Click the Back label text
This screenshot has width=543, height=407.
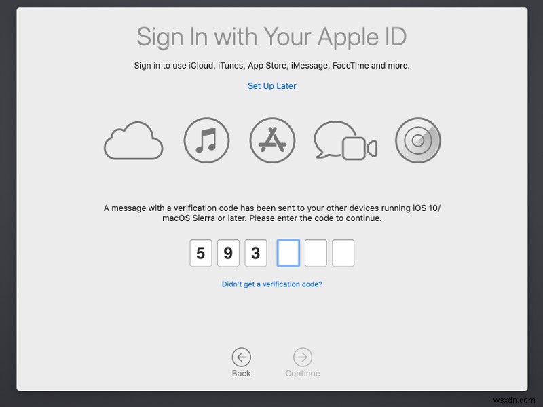(x=242, y=374)
